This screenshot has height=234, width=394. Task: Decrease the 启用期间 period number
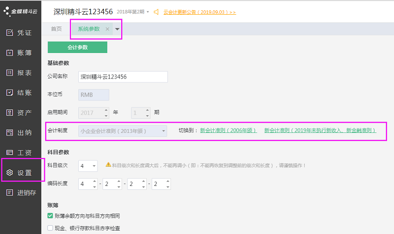pos(147,116)
